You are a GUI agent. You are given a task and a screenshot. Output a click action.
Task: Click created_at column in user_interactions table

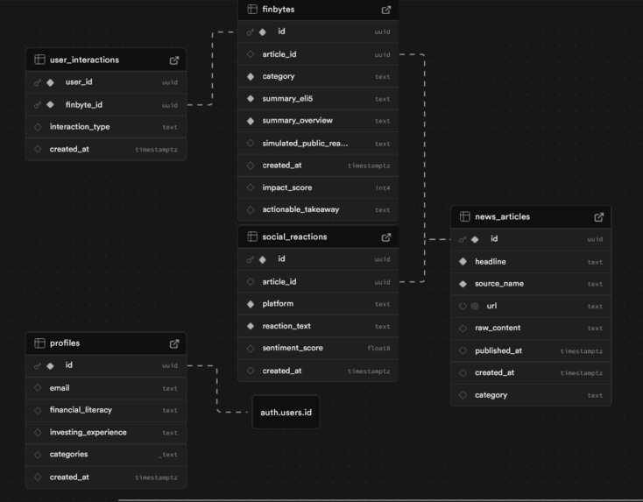tap(106, 149)
